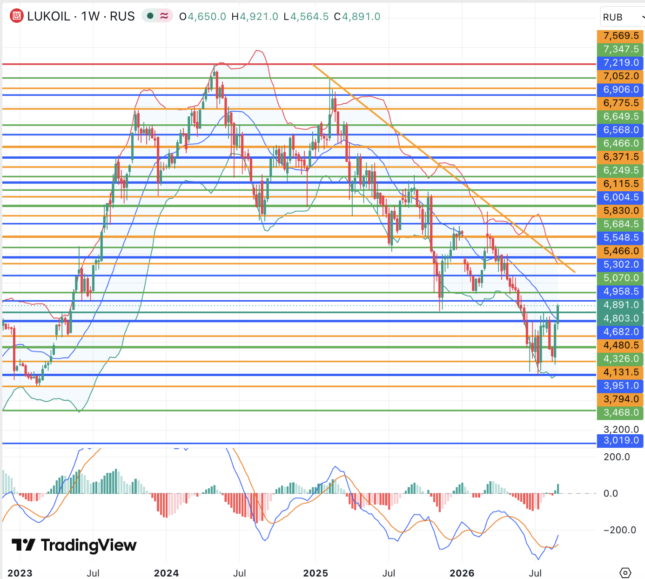645x579 pixels.
Task: Click the 3,019.0 price label
Action: coord(620,441)
